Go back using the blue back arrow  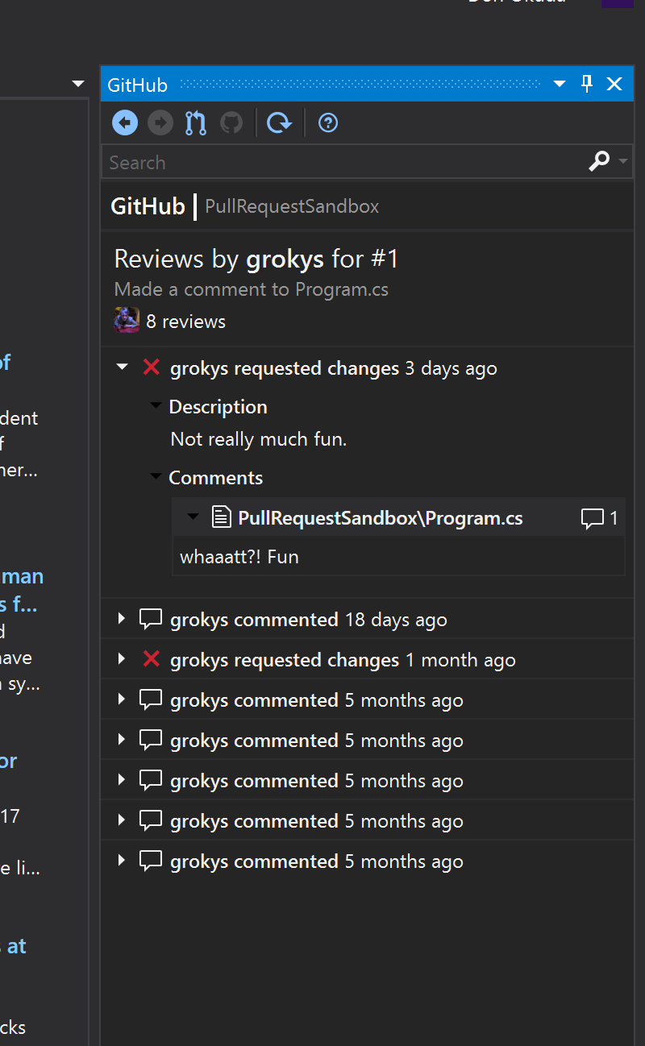[125, 122]
